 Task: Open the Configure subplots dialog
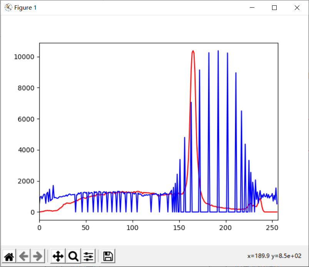[89, 256]
